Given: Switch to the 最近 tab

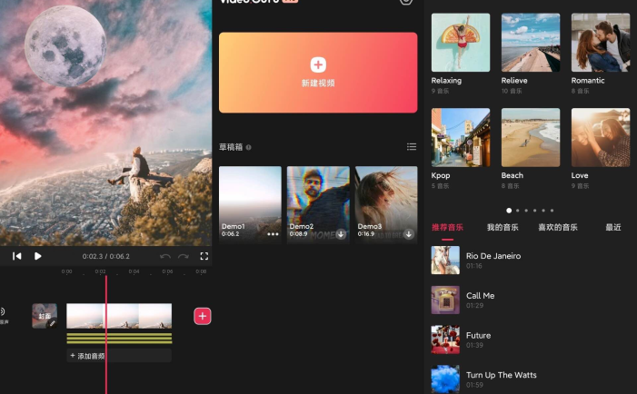Looking at the screenshot, I should (613, 227).
